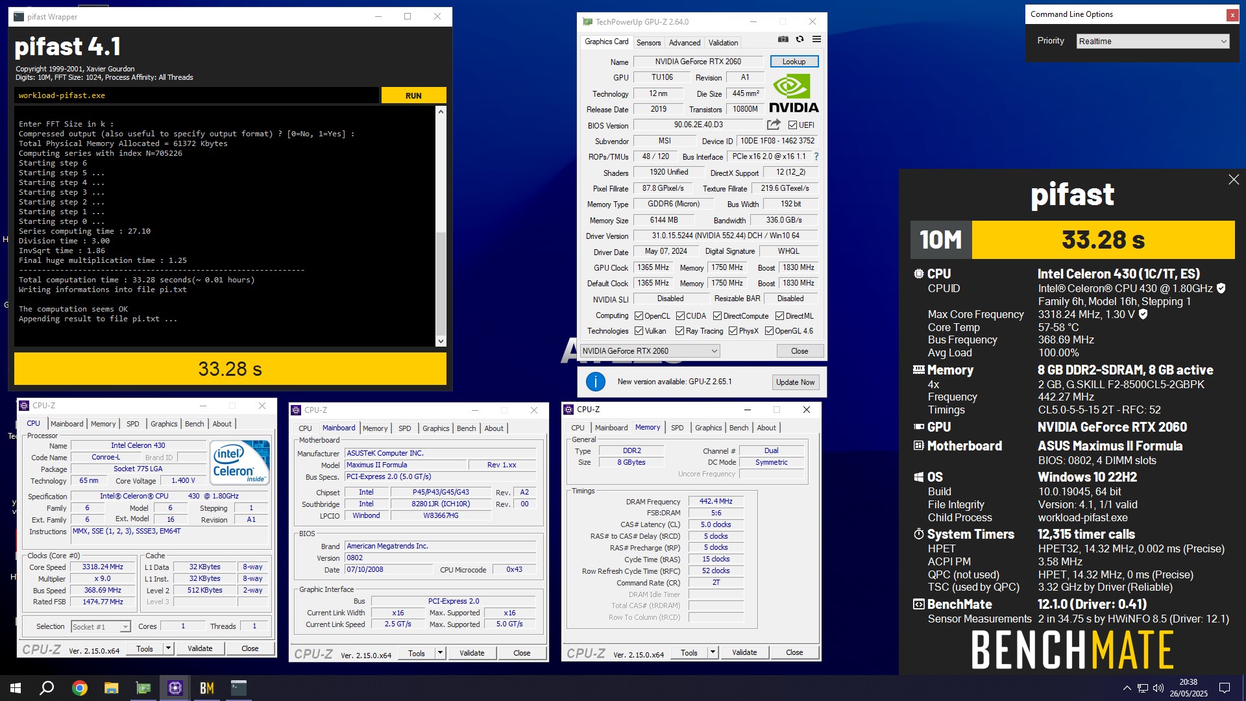Expand Tools arrow in CPU-Z Memory window
Image resolution: width=1246 pixels, height=701 pixels.
[x=713, y=652]
